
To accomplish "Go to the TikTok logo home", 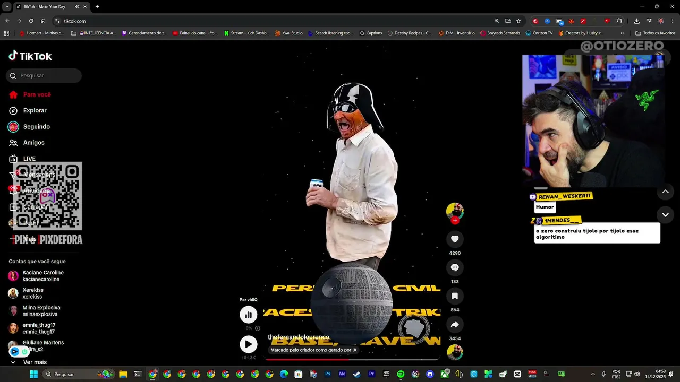I will [30, 56].
